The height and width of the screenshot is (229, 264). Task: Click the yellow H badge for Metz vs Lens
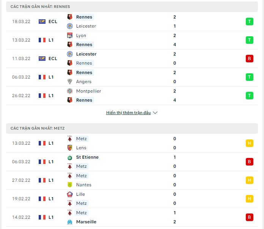coord(249,143)
